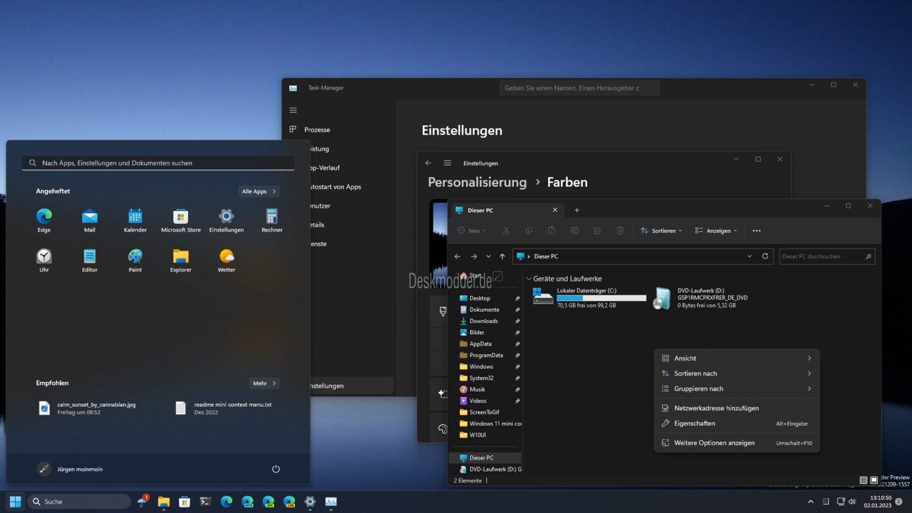Click the disk usage bar of Lokaler Datenträger C:

click(600, 297)
